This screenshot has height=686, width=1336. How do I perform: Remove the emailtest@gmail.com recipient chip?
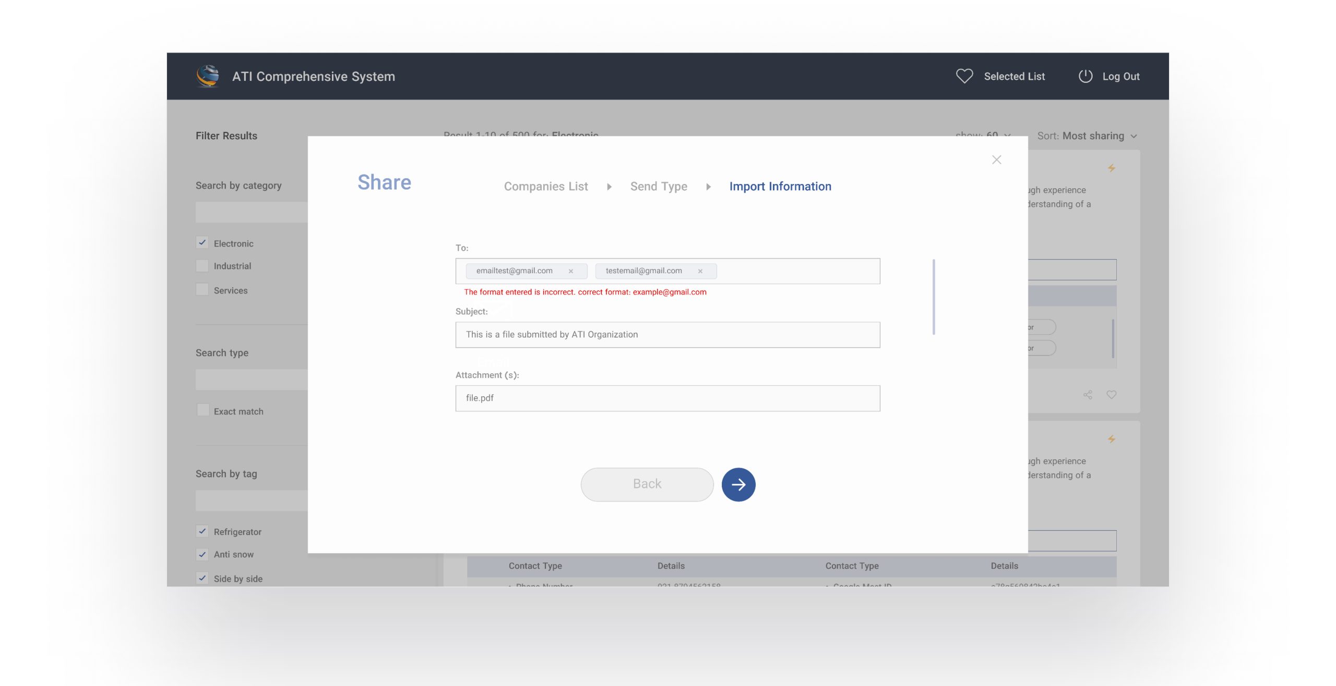570,271
